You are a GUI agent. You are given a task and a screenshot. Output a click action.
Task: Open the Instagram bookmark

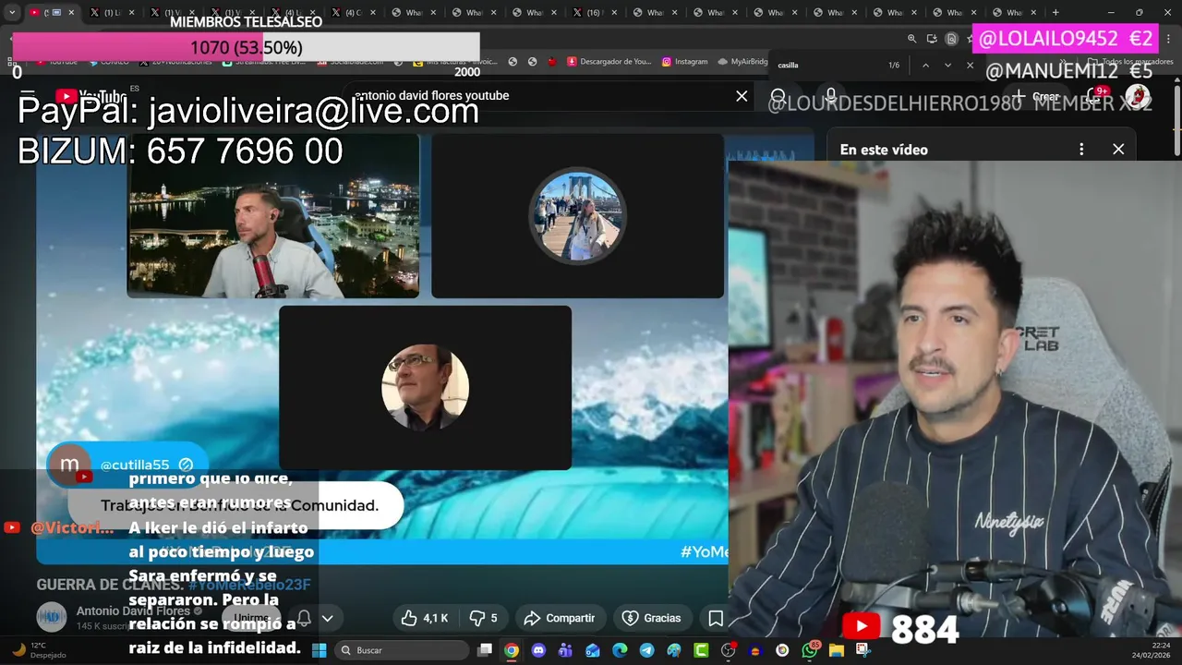pyautogui.click(x=684, y=62)
